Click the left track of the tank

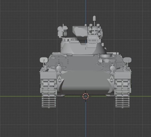49,94
